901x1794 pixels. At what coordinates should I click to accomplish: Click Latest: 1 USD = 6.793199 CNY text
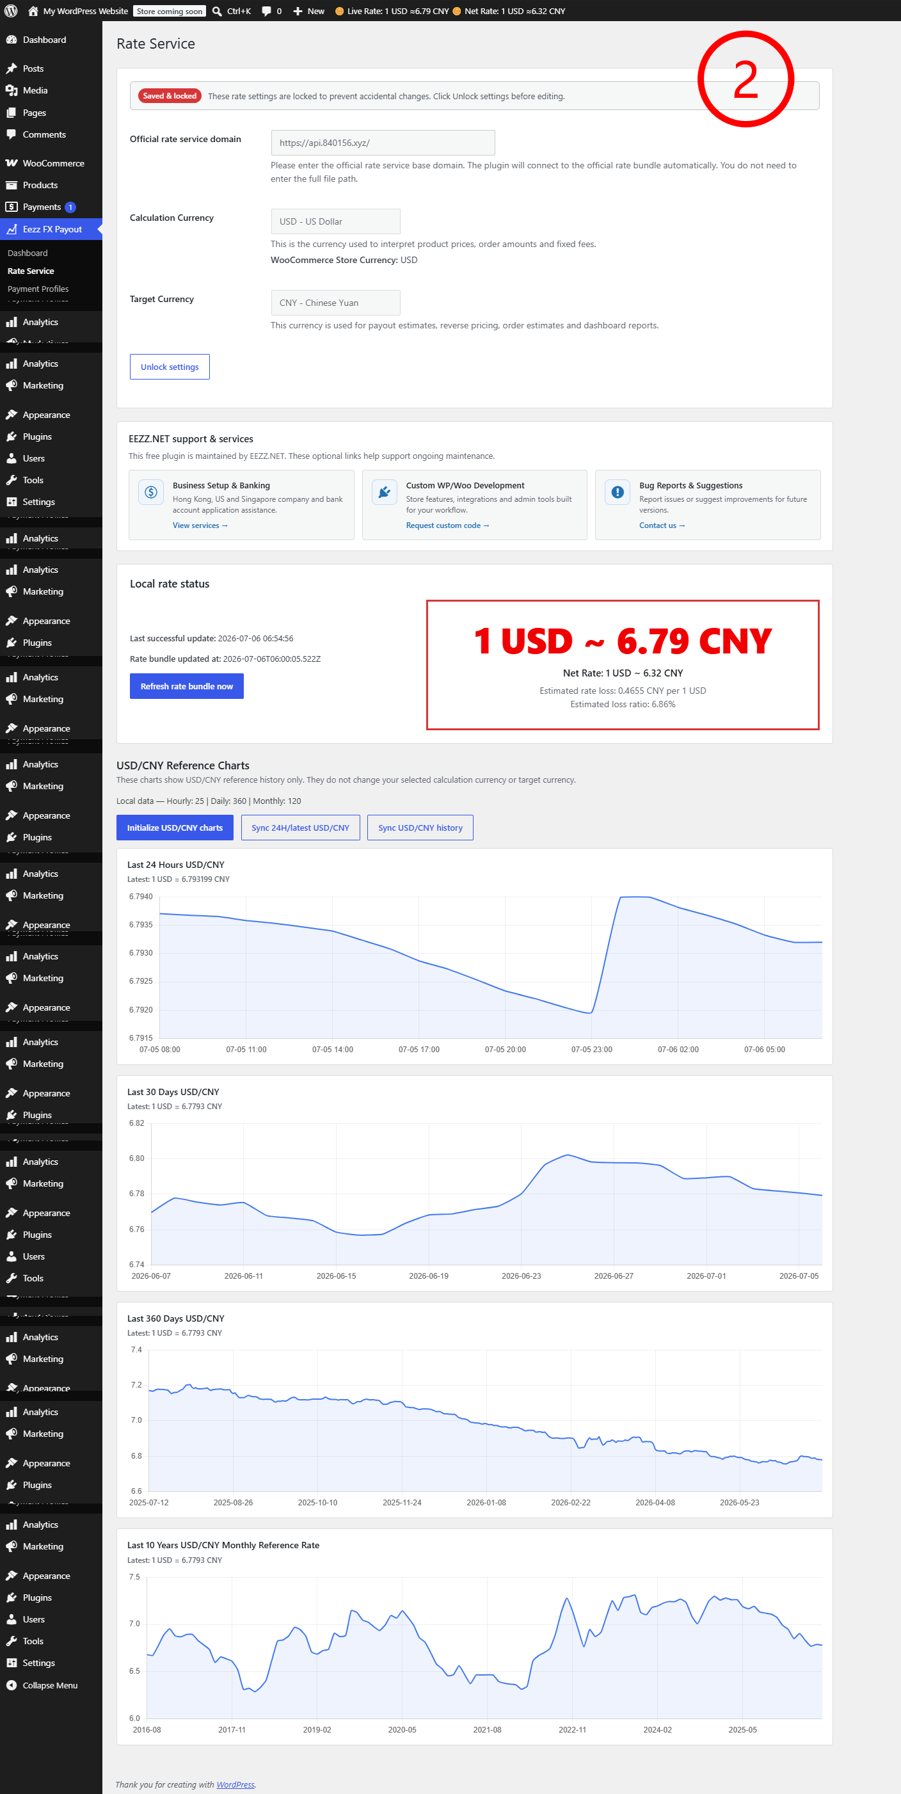(179, 879)
